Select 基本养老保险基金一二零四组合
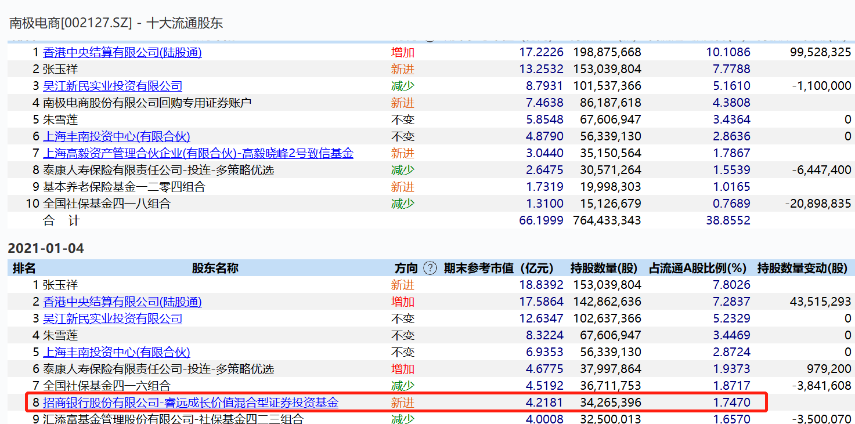Screen dimensions: 855x424 point(124,187)
